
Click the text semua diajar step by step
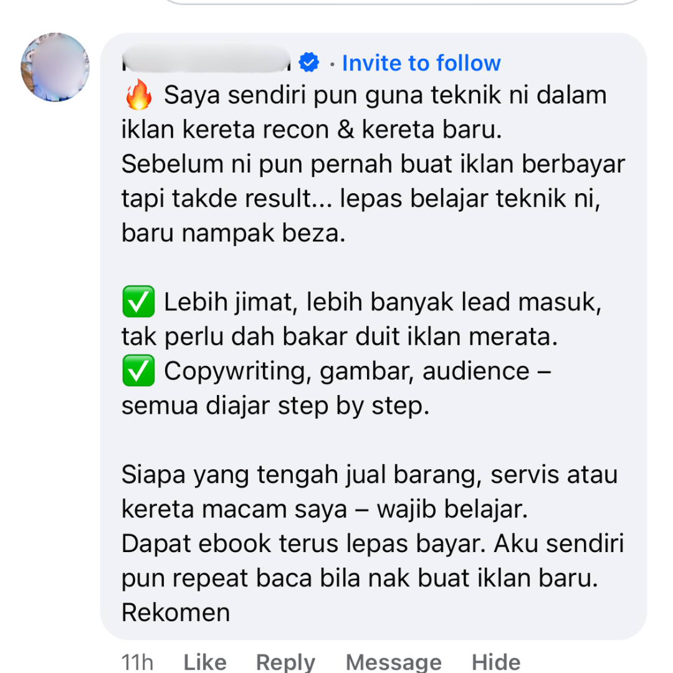tap(275, 406)
